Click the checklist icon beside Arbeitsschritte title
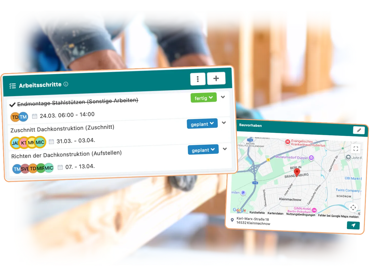Image resolution: width=371 pixels, height=276 pixels. click(12, 86)
